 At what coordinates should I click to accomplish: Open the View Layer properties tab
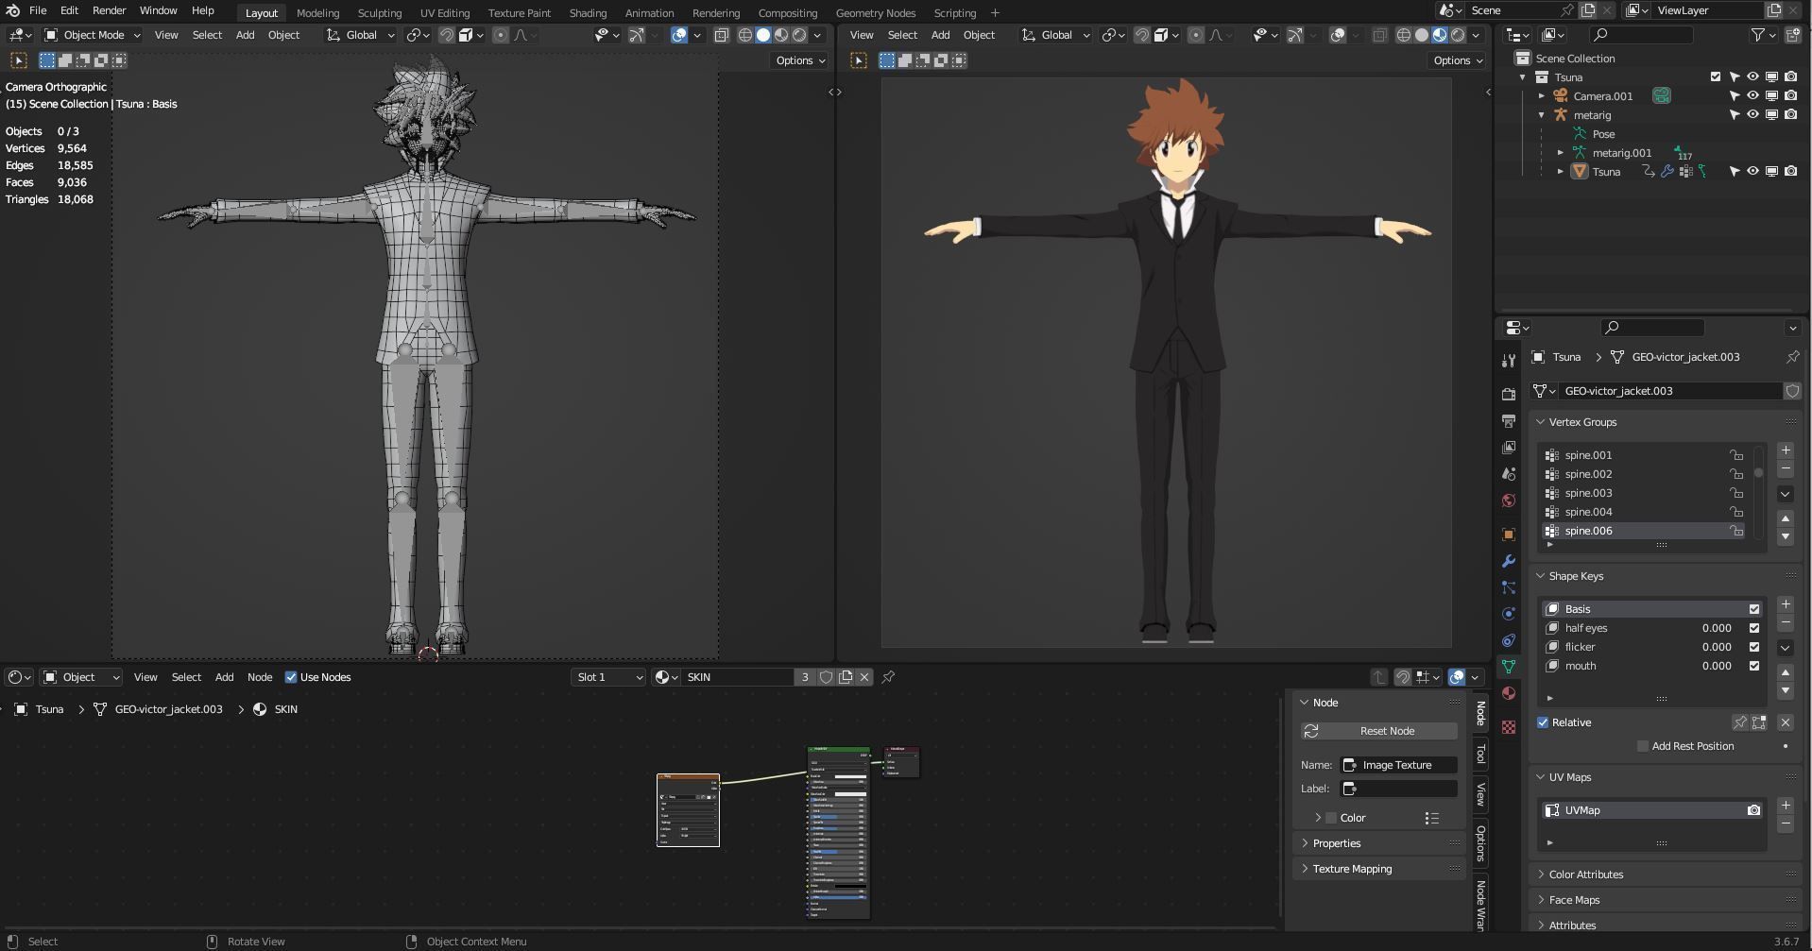coord(1509,447)
